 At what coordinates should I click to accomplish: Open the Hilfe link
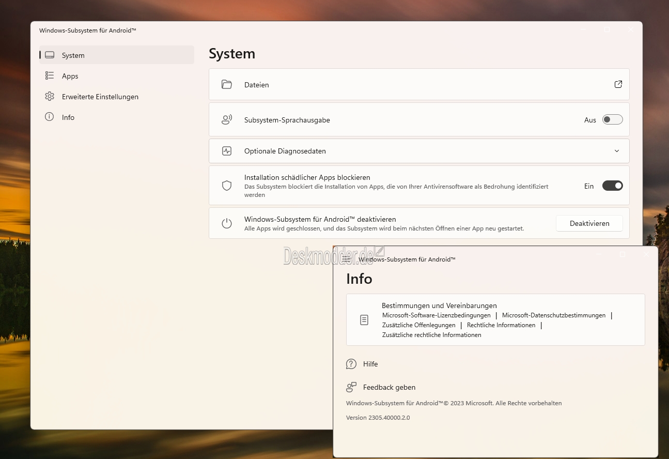pyautogui.click(x=370, y=364)
